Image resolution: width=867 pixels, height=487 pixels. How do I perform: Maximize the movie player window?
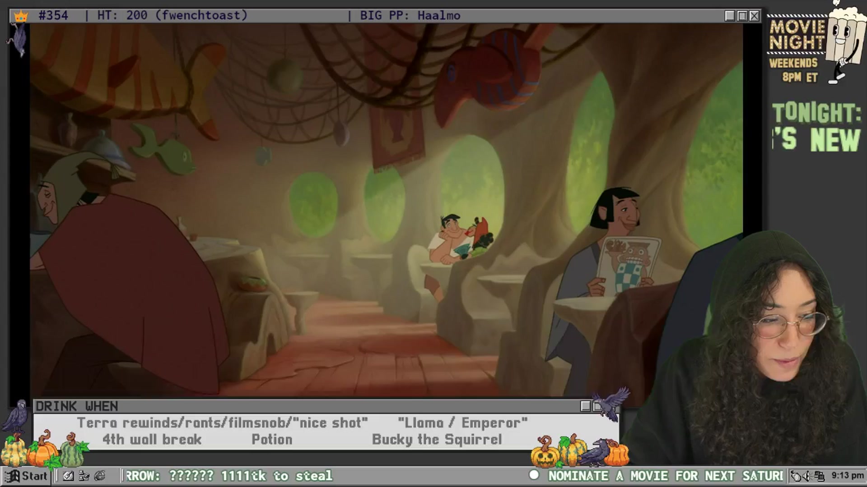tap(742, 16)
